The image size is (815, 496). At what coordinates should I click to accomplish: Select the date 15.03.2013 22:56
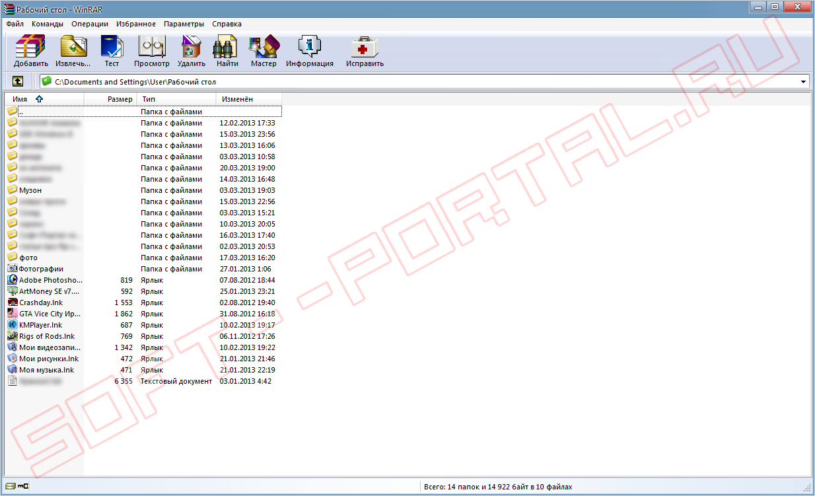pos(247,201)
